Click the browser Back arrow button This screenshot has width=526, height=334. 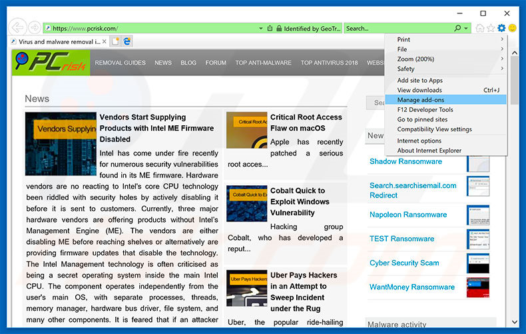tap(17, 27)
